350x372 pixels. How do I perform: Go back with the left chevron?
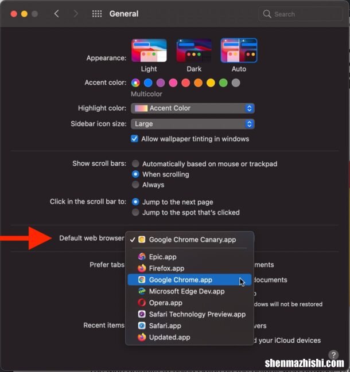[x=56, y=14]
